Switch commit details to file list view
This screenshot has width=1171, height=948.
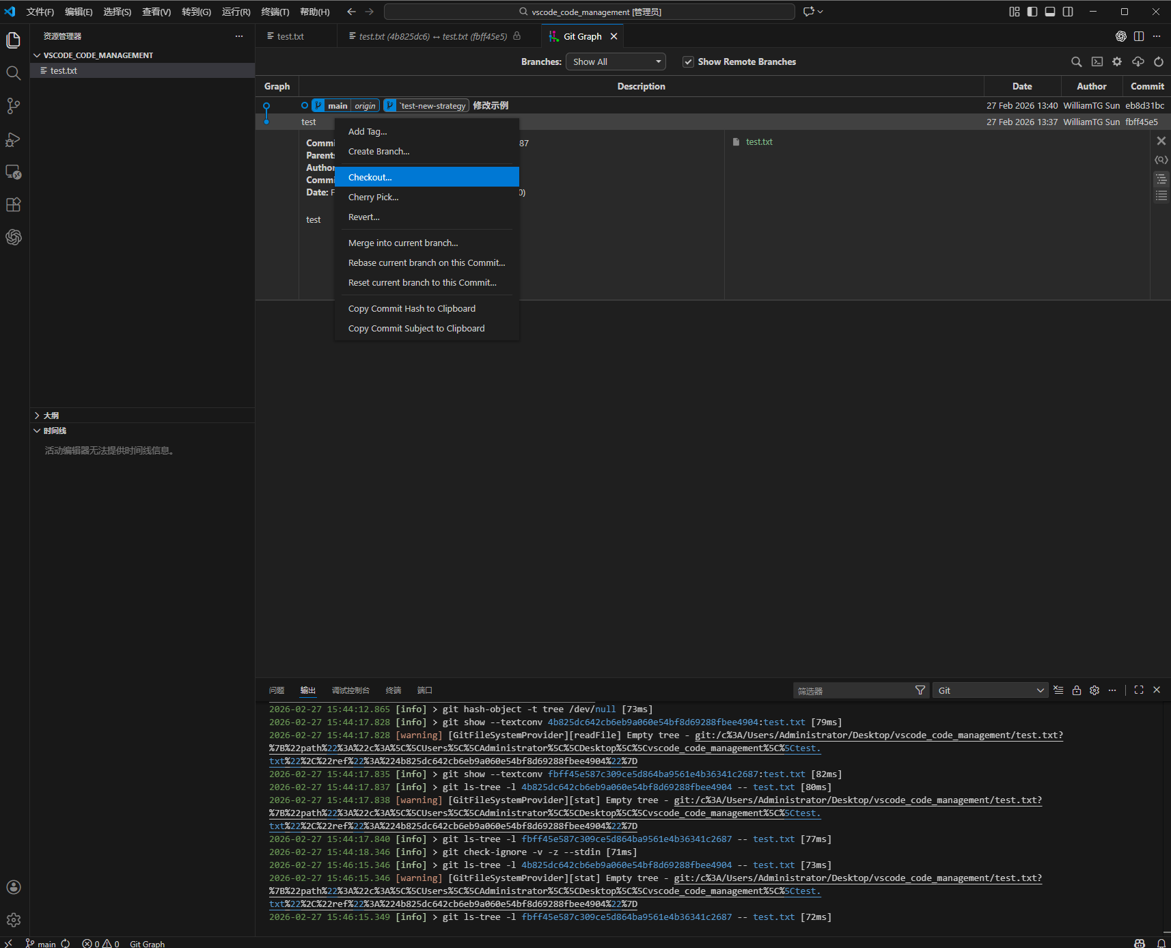tap(1161, 195)
